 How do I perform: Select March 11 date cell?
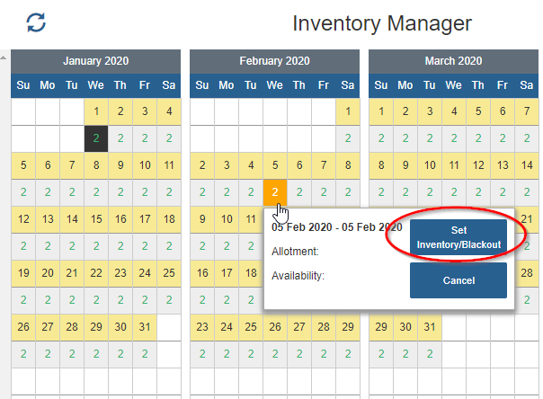click(x=454, y=165)
